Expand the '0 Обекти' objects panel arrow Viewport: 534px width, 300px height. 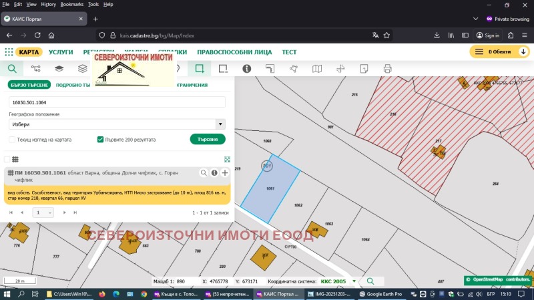[x=523, y=52]
